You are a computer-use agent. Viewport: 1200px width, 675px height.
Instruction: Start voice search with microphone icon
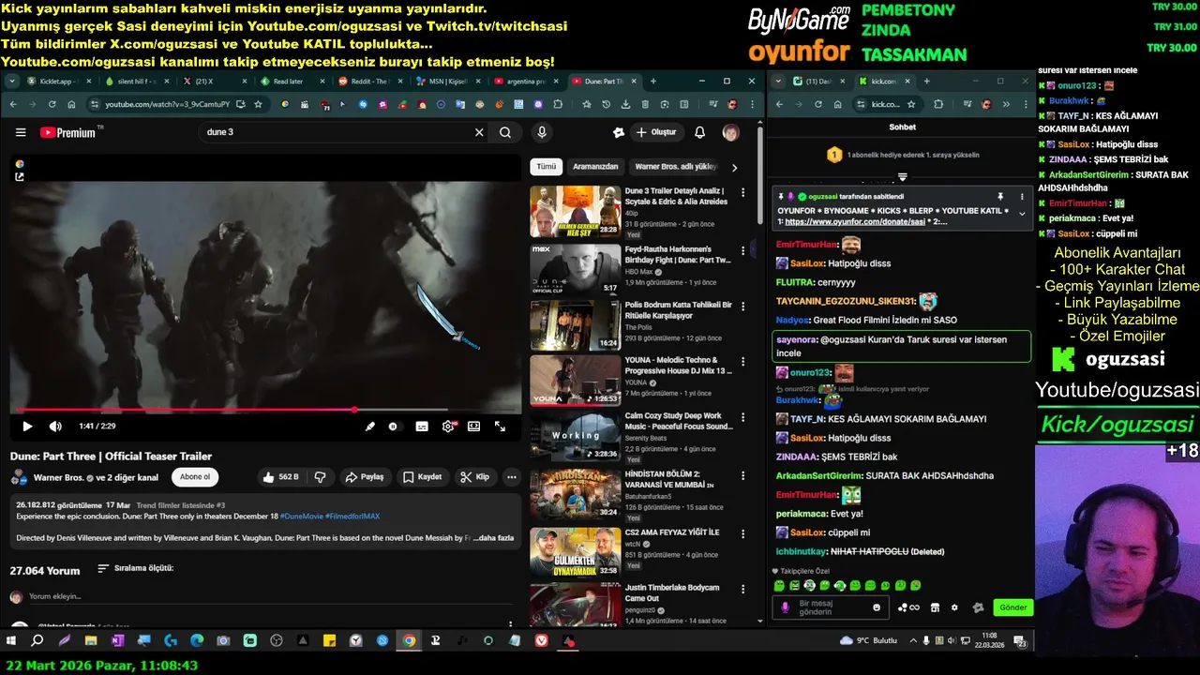(542, 132)
